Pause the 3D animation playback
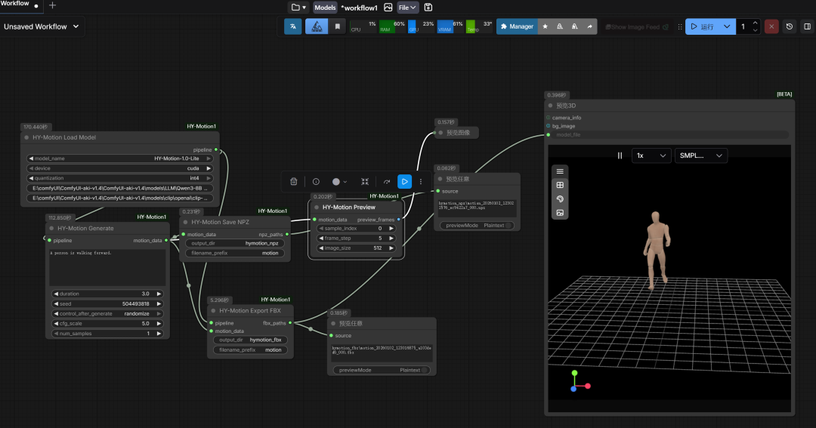The height and width of the screenshot is (428, 816). tap(620, 155)
